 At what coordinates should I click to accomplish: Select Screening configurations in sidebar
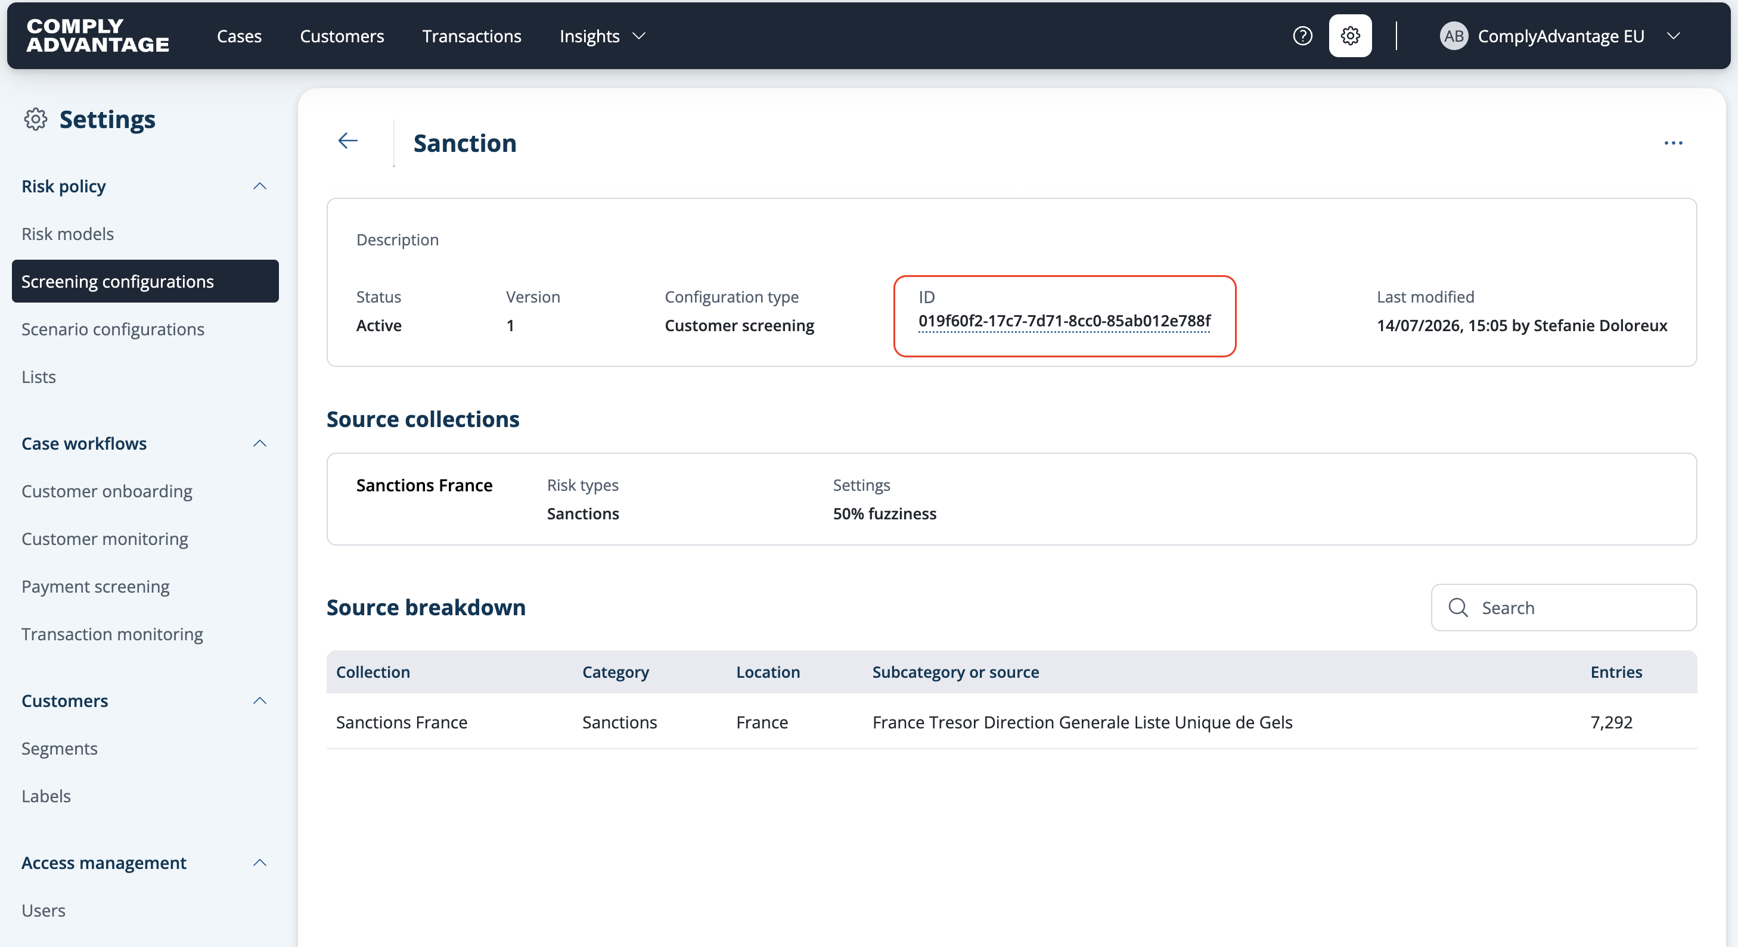[145, 281]
